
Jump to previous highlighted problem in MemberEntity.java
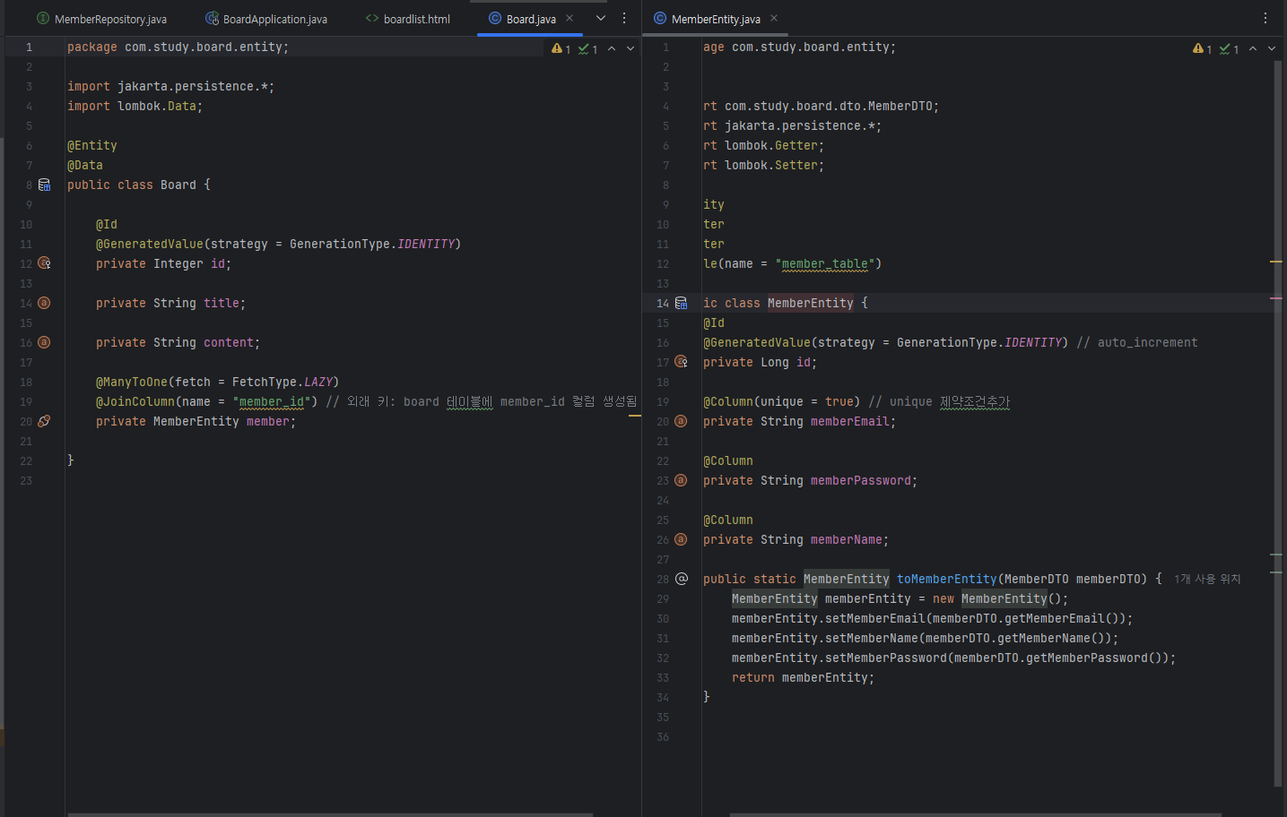click(1253, 48)
